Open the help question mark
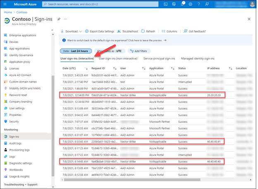258x189 pixels. 198,4
